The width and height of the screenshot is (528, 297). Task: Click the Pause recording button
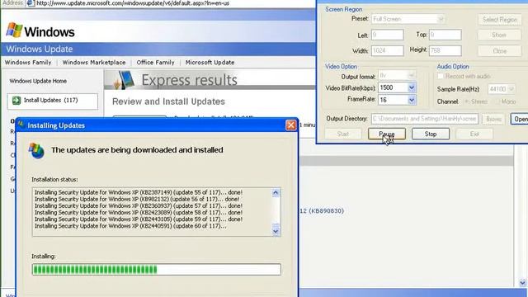pos(387,134)
